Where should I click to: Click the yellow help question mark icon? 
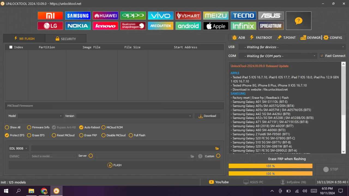pos(299,21)
